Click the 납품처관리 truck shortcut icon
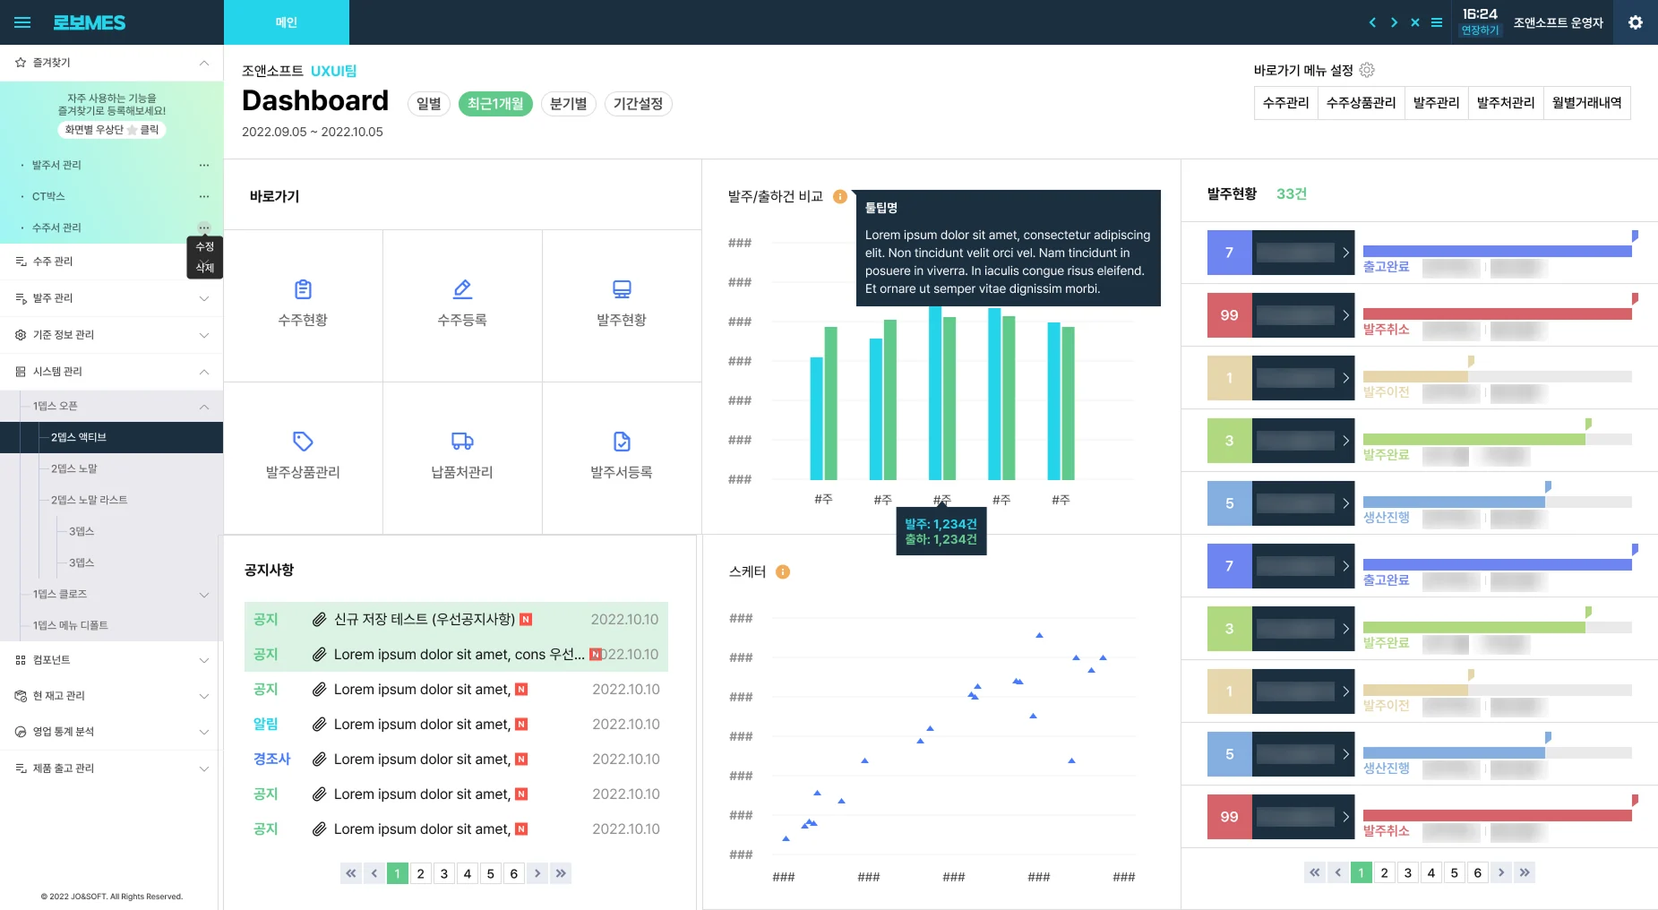 tap(462, 441)
